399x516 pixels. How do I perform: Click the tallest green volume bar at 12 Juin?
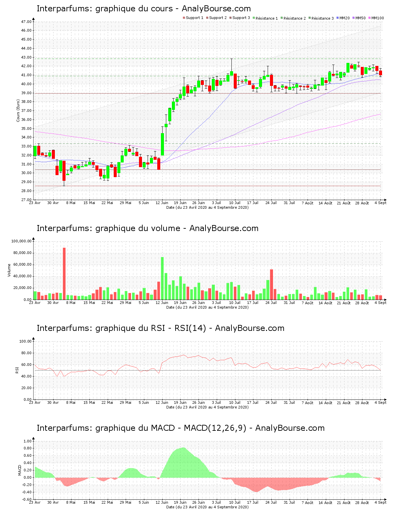pos(162,278)
